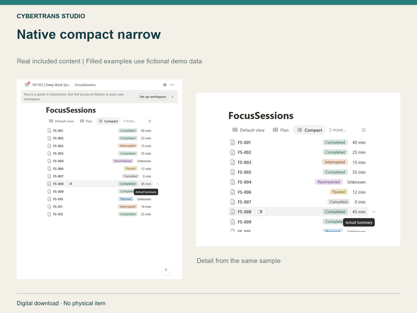
Task: Open view settings sliders icon on left
Action: pos(150,121)
